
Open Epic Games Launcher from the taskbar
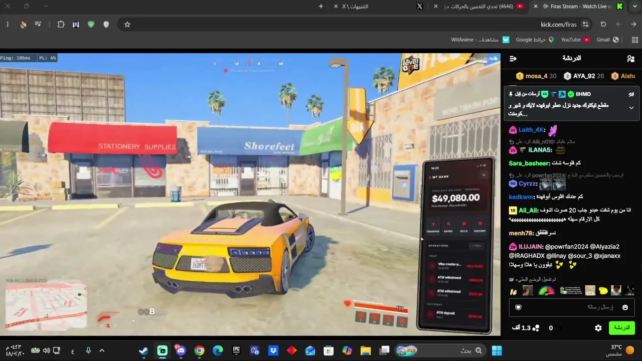coord(236,350)
